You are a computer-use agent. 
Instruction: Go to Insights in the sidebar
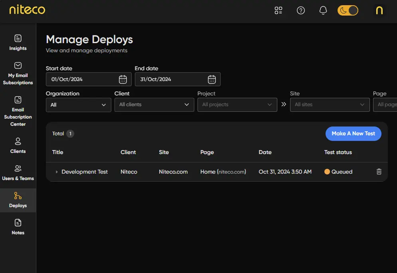[x=18, y=43]
